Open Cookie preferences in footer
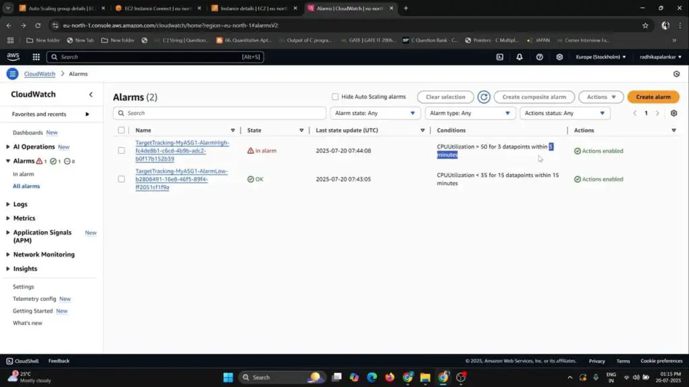 point(661,361)
